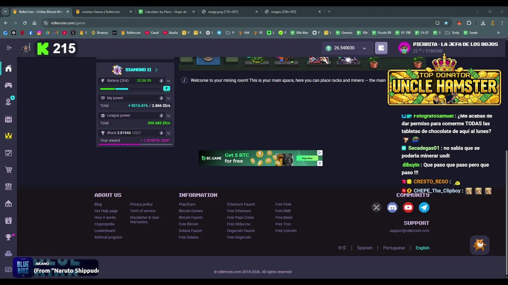Go to the Home icon in sidebar
This screenshot has width=508, height=285.
[8, 68]
